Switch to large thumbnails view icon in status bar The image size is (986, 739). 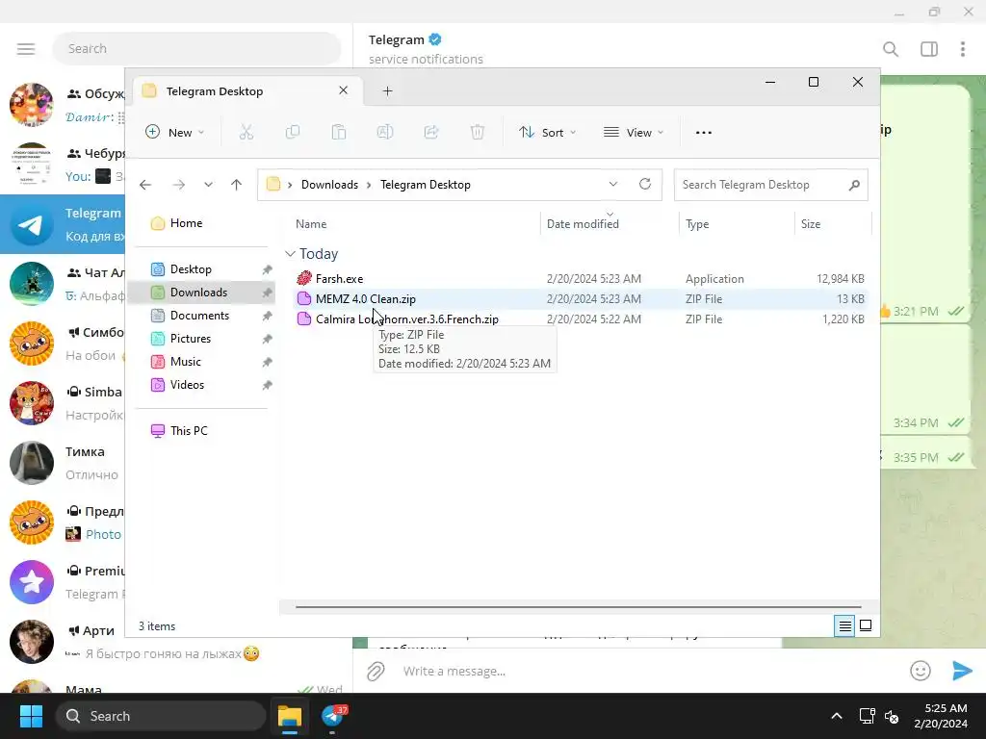pyautogui.click(x=866, y=625)
